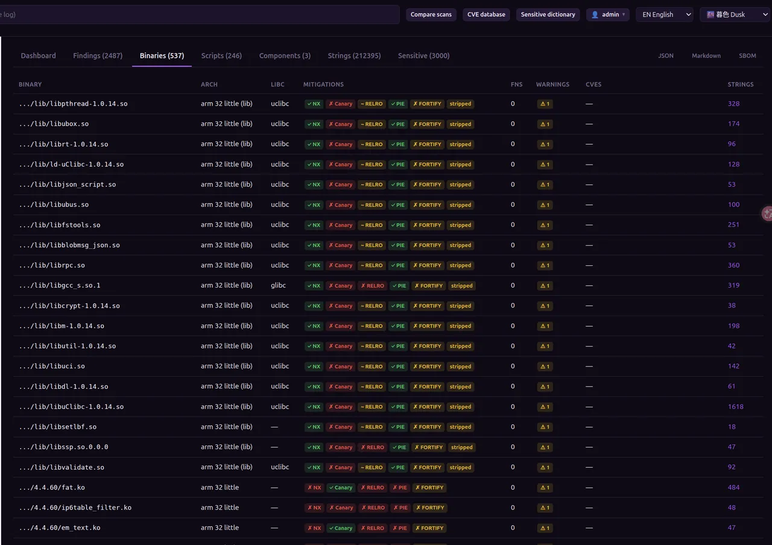The width and height of the screenshot is (772, 545).
Task: Open strings count 484 for fat.ko
Action: coord(733,488)
